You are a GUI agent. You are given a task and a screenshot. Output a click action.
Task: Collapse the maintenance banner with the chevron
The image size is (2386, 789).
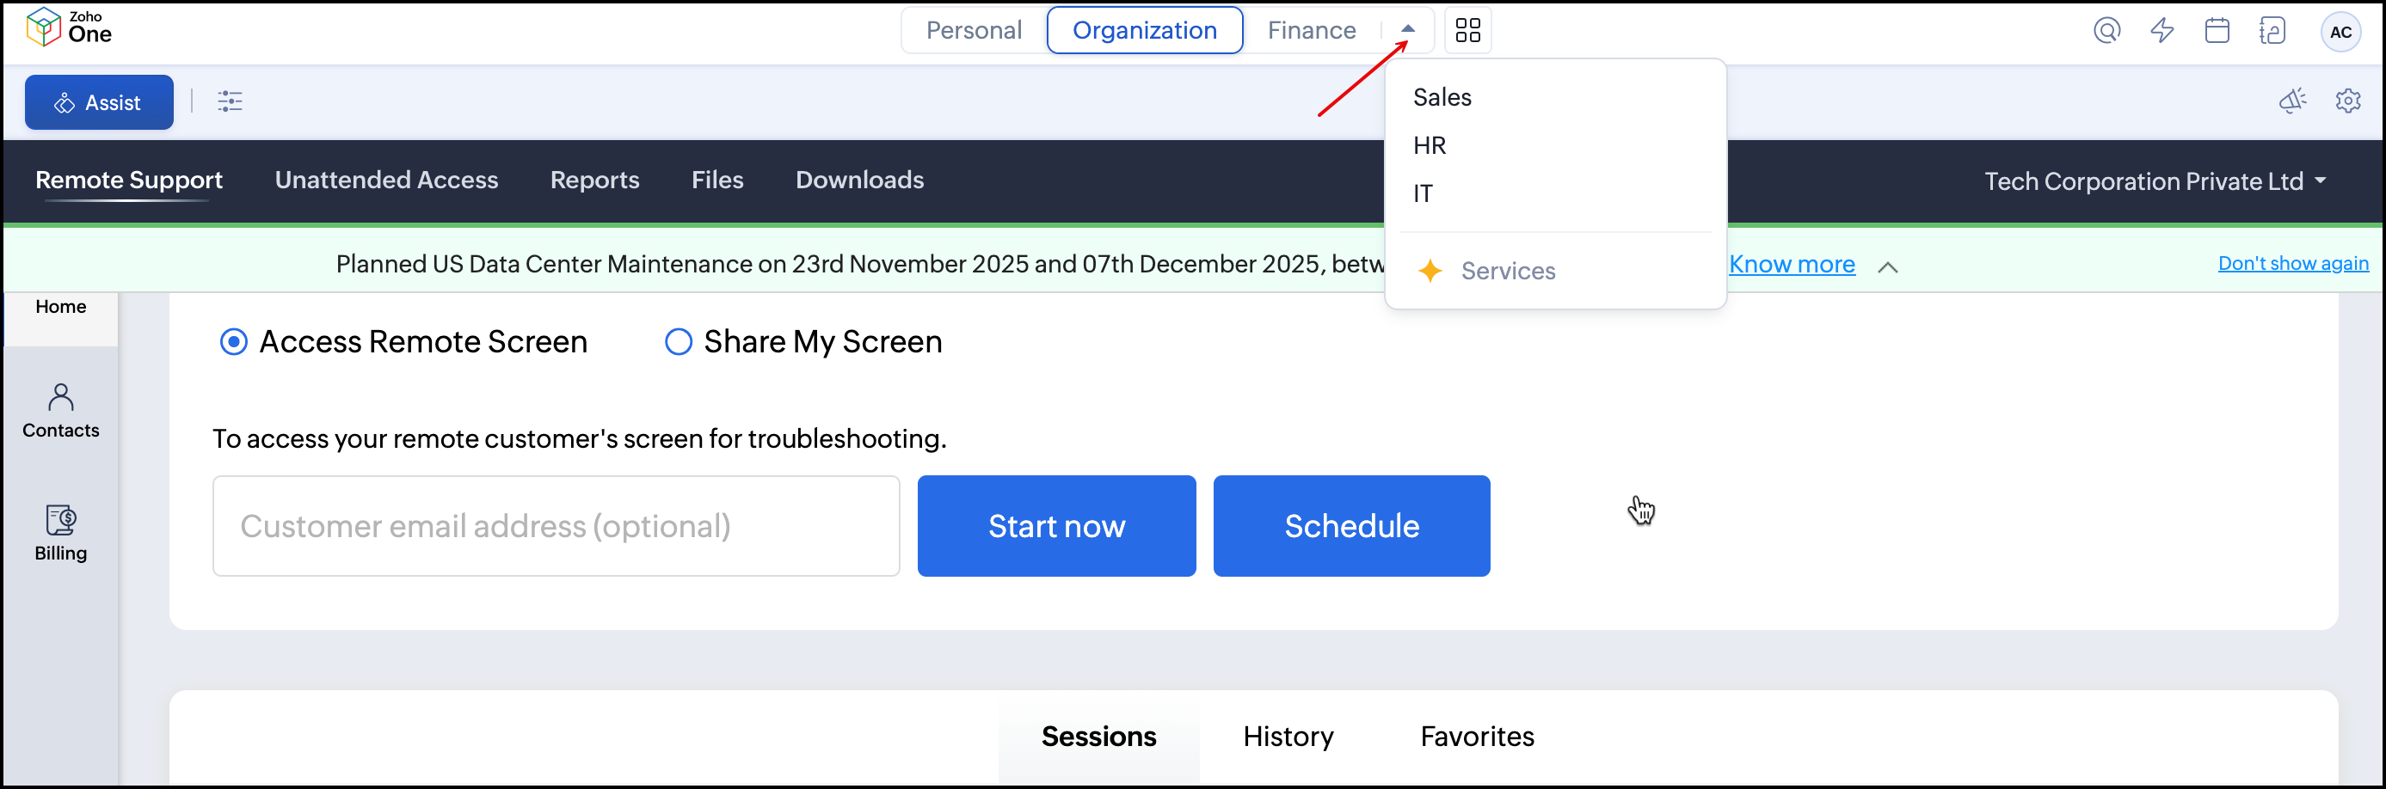pos(1887,266)
